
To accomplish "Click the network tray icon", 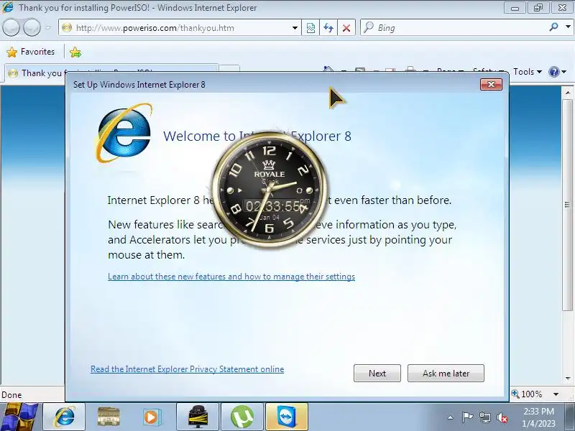I will point(485,417).
